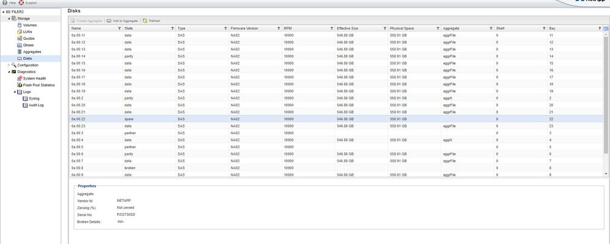Click the scrollbar down arrow

pyautogui.click(x=606, y=174)
